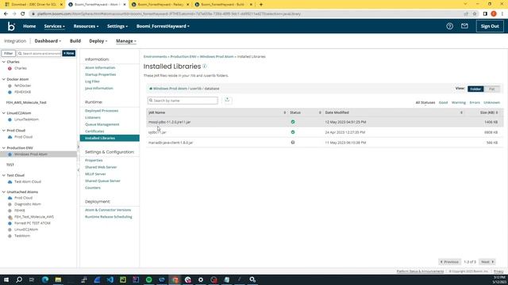508x285 pixels.
Task: Open Windows taskbar search
Action: (x=19, y=279)
